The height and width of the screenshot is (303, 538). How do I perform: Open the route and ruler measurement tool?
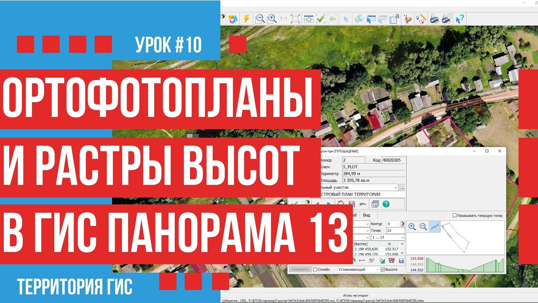tap(421, 19)
